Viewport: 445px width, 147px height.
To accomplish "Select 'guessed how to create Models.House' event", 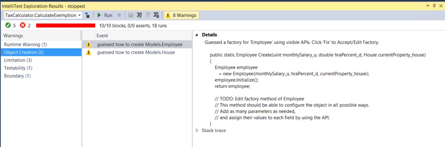I will 136,53.
